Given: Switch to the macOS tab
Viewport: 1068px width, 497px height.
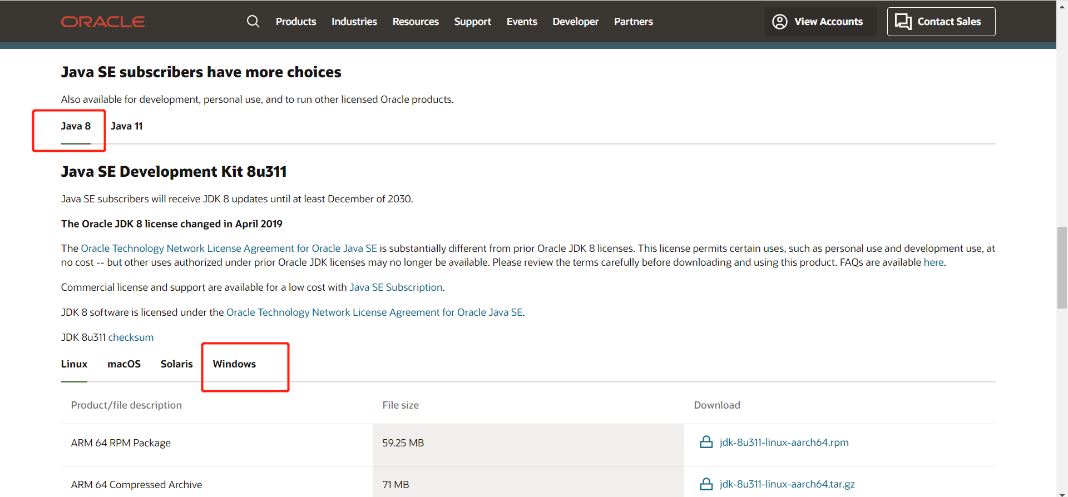Looking at the screenshot, I should tap(124, 364).
